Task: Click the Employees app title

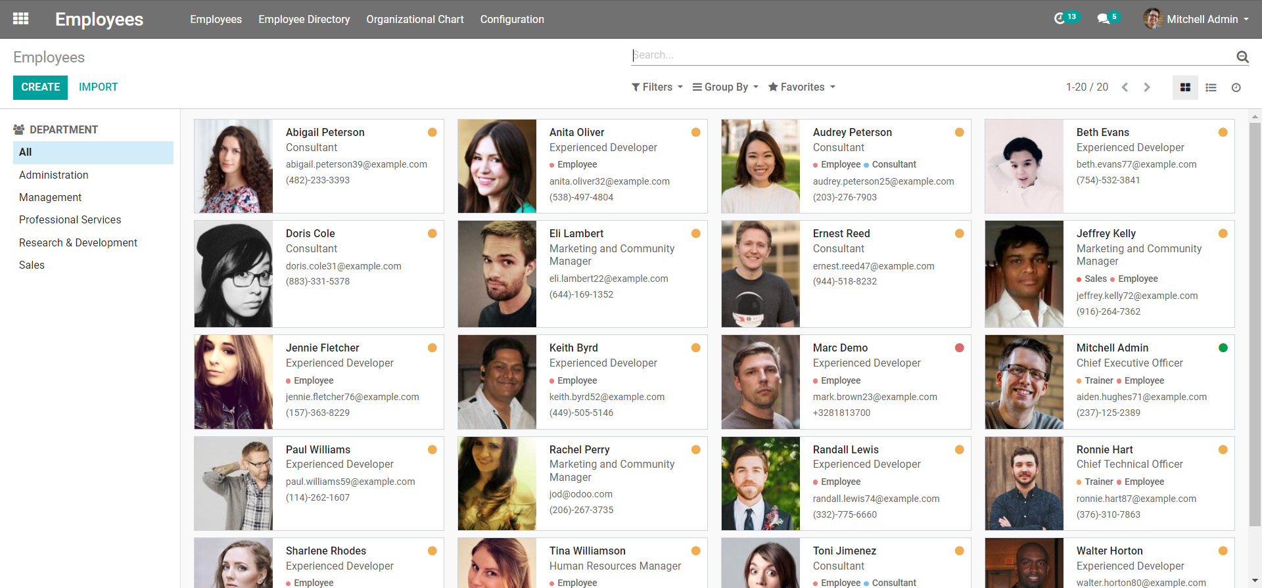Action: (x=99, y=19)
